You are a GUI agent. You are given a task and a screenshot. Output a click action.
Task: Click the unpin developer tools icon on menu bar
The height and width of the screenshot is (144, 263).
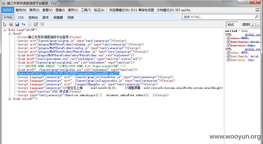click(258, 10)
